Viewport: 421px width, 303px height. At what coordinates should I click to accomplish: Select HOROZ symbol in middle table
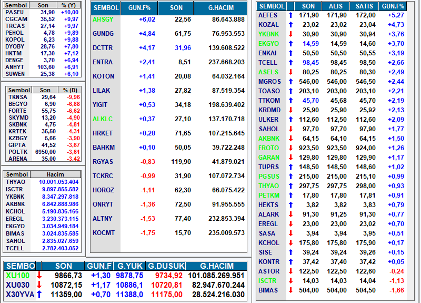click(x=103, y=190)
